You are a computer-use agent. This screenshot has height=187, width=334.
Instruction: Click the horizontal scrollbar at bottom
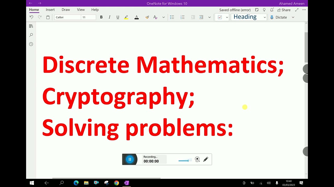106,178
